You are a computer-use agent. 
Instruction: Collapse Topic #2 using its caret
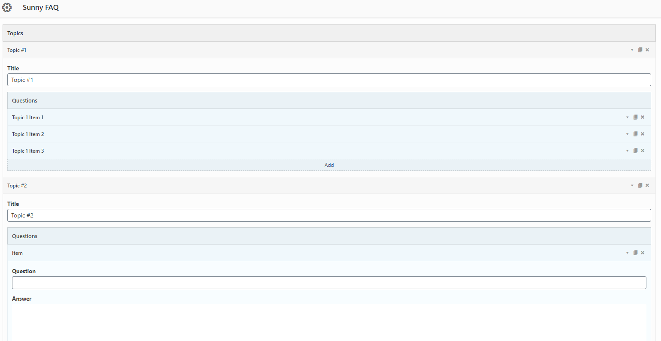coord(632,185)
